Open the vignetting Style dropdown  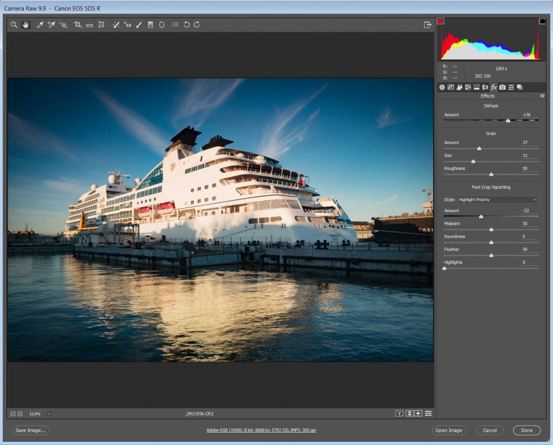pos(497,200)
